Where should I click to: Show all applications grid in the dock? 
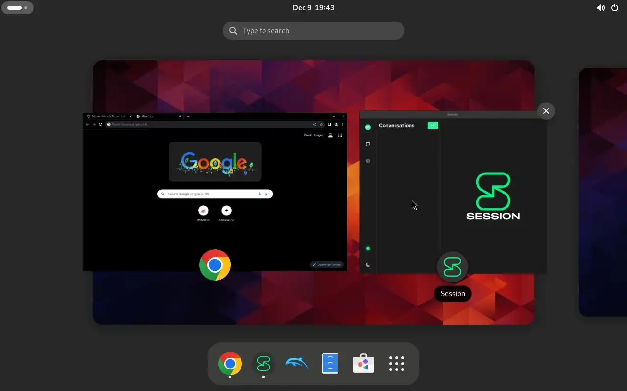pos(397,364)
